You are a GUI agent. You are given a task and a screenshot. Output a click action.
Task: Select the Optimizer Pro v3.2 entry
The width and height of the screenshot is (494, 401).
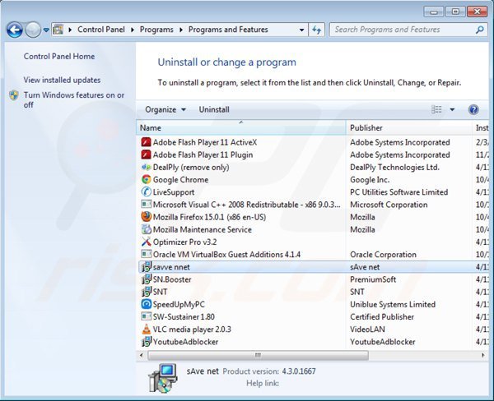click(x=184, y=242)
